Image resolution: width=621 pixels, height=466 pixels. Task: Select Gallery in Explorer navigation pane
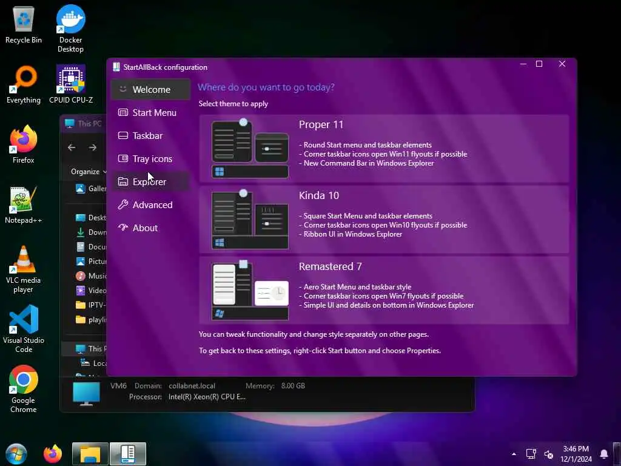click(90, 189)
